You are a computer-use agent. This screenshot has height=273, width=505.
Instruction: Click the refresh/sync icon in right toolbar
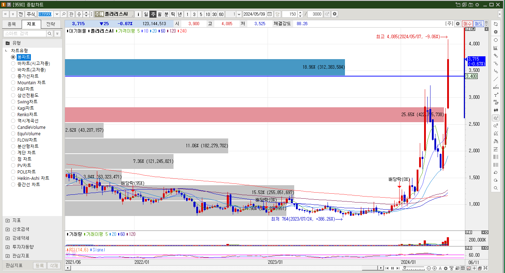pyautogui.click(x=496, y=24)
